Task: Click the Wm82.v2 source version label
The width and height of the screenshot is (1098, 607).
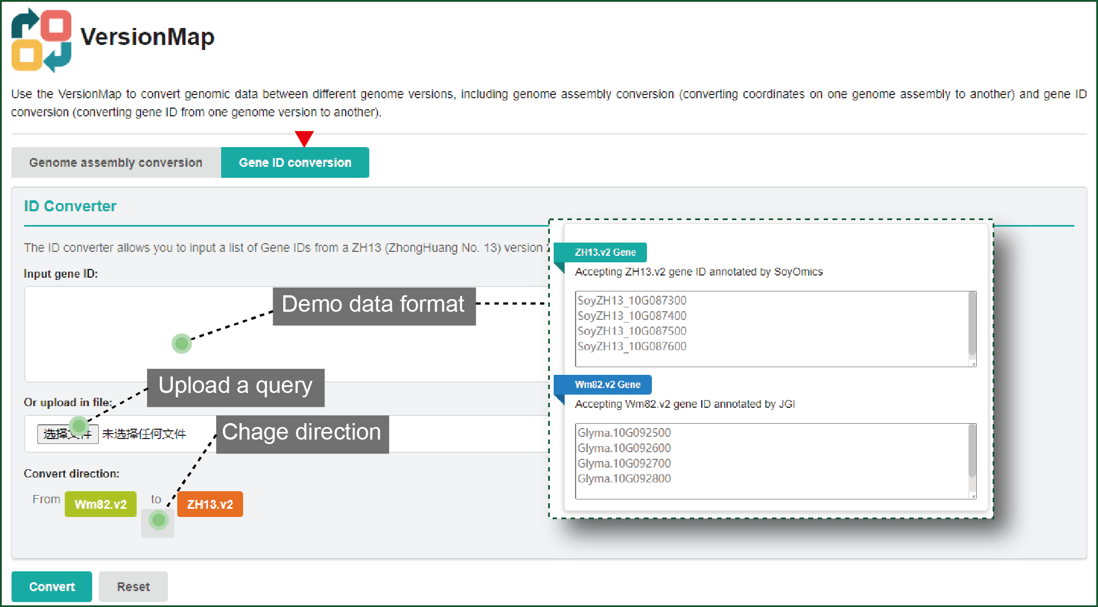Action: pos(100,504)
